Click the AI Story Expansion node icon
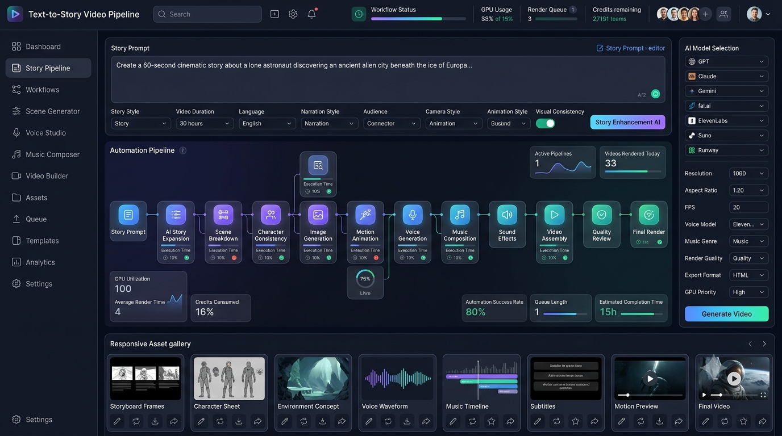The image size is (782, 436). pyautogui.click(x=176, y=215)
